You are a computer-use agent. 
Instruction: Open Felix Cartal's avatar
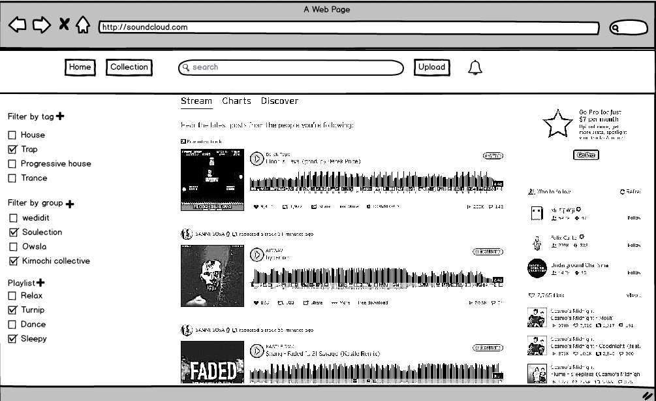click(x=537, y=242)
